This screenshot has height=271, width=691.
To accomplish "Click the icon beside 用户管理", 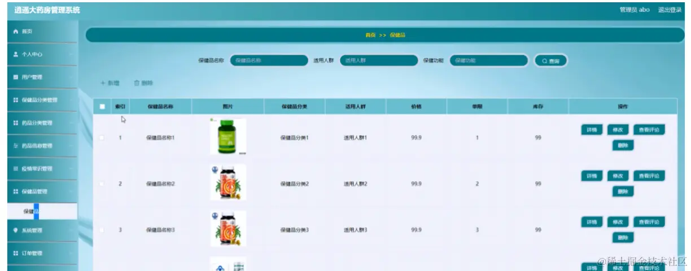I will pyautogui.click(x=15, y=77).
